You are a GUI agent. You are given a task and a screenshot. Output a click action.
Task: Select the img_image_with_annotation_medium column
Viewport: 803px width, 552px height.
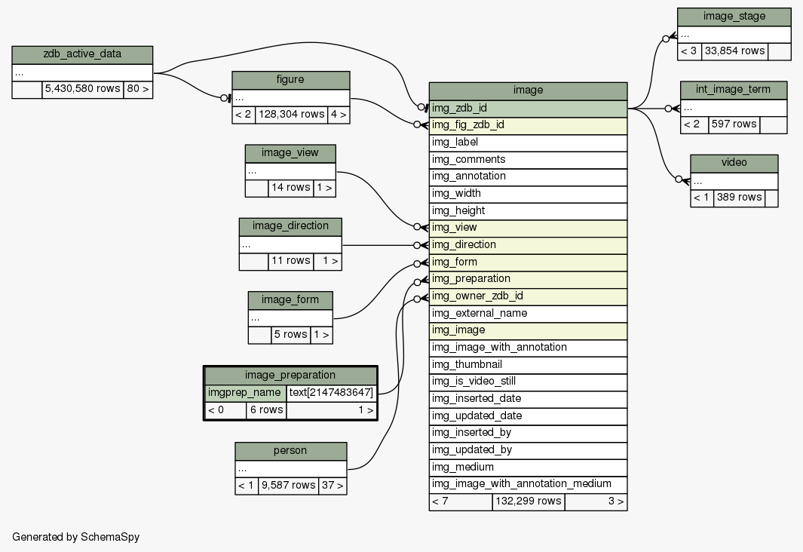[528, 484]
